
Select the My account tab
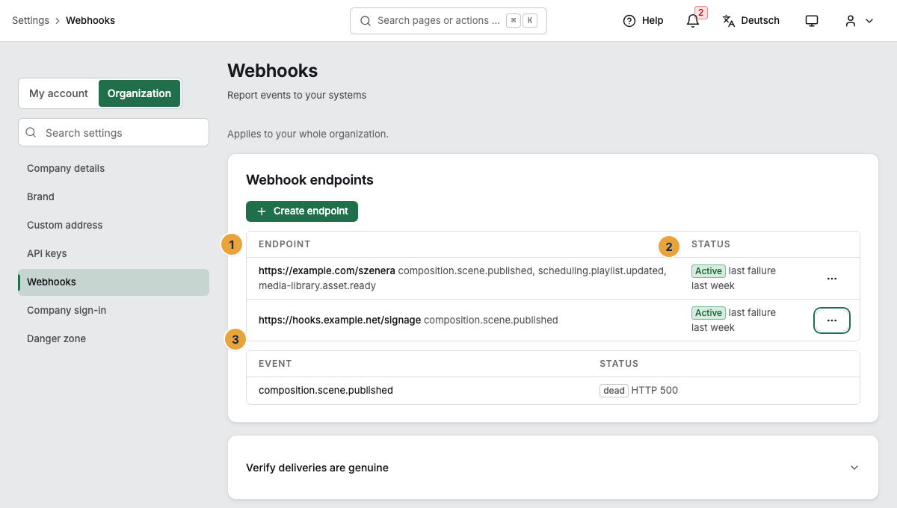[x=58, y=93]
